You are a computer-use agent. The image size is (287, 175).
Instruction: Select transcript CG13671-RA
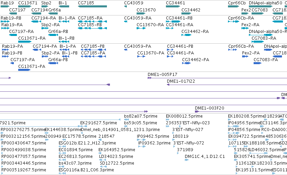click(32, 38)
